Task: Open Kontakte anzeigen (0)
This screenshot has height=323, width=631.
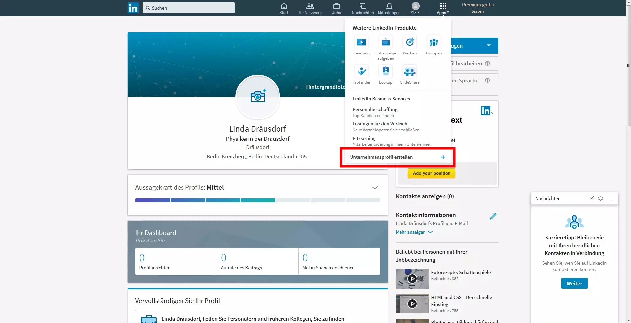Action: point(425,196)
